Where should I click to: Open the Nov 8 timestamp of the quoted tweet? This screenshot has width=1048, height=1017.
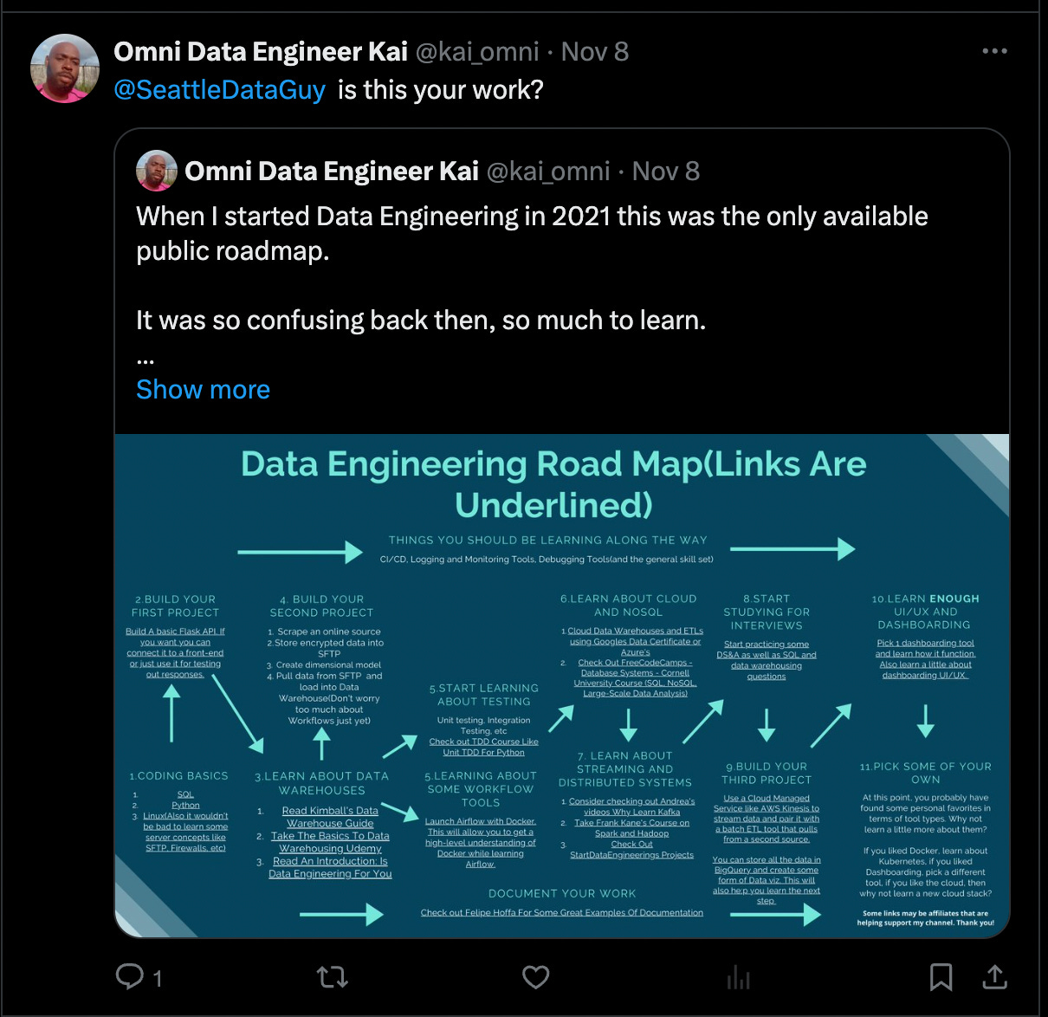tap(665, 171)
